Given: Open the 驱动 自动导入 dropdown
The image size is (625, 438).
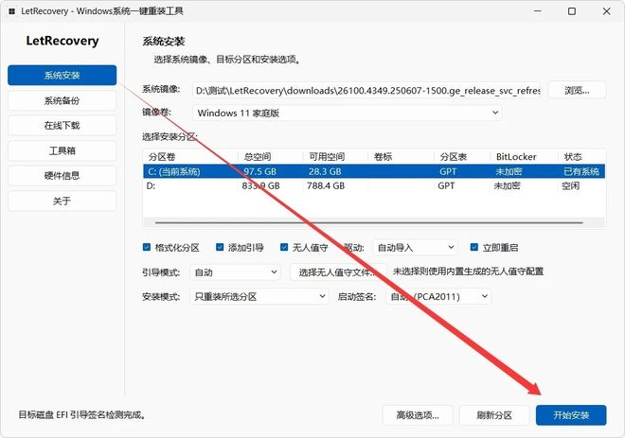Looking at the screenshot, I should [415, 248].
